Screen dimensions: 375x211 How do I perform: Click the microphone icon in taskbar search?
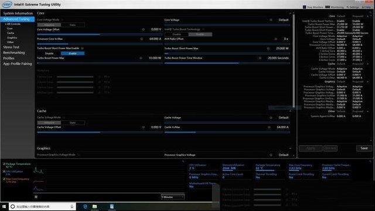point(71,206)
